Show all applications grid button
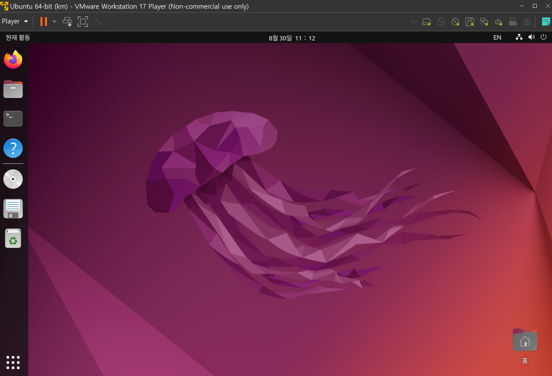 click(x=13, y=362)
